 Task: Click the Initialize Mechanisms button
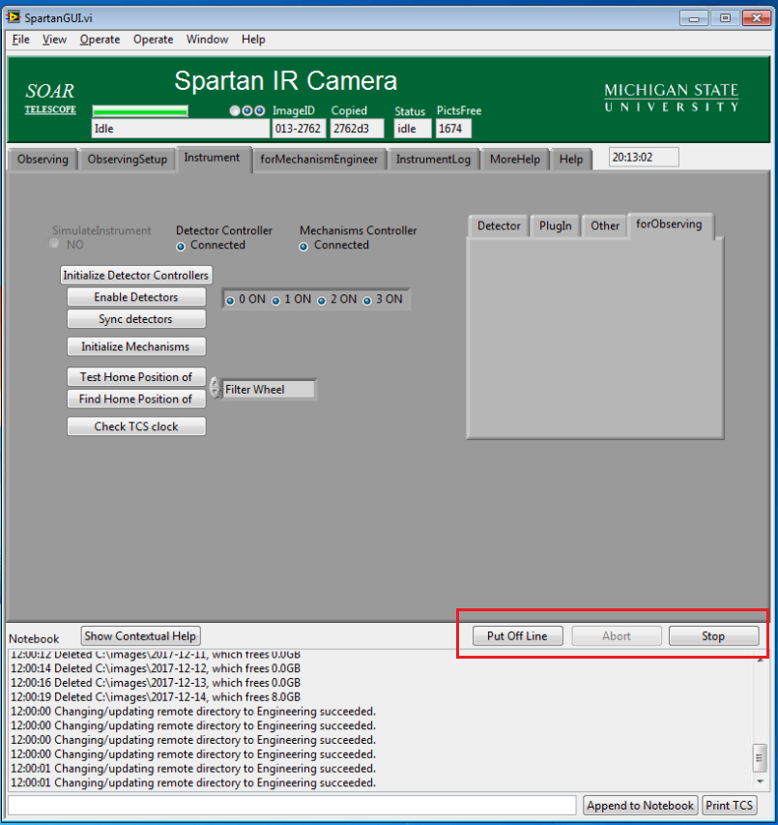136,346
